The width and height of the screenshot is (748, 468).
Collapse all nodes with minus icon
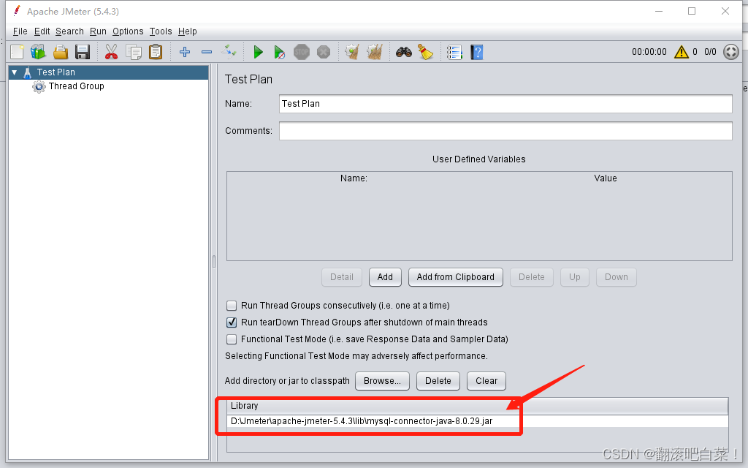207,52
